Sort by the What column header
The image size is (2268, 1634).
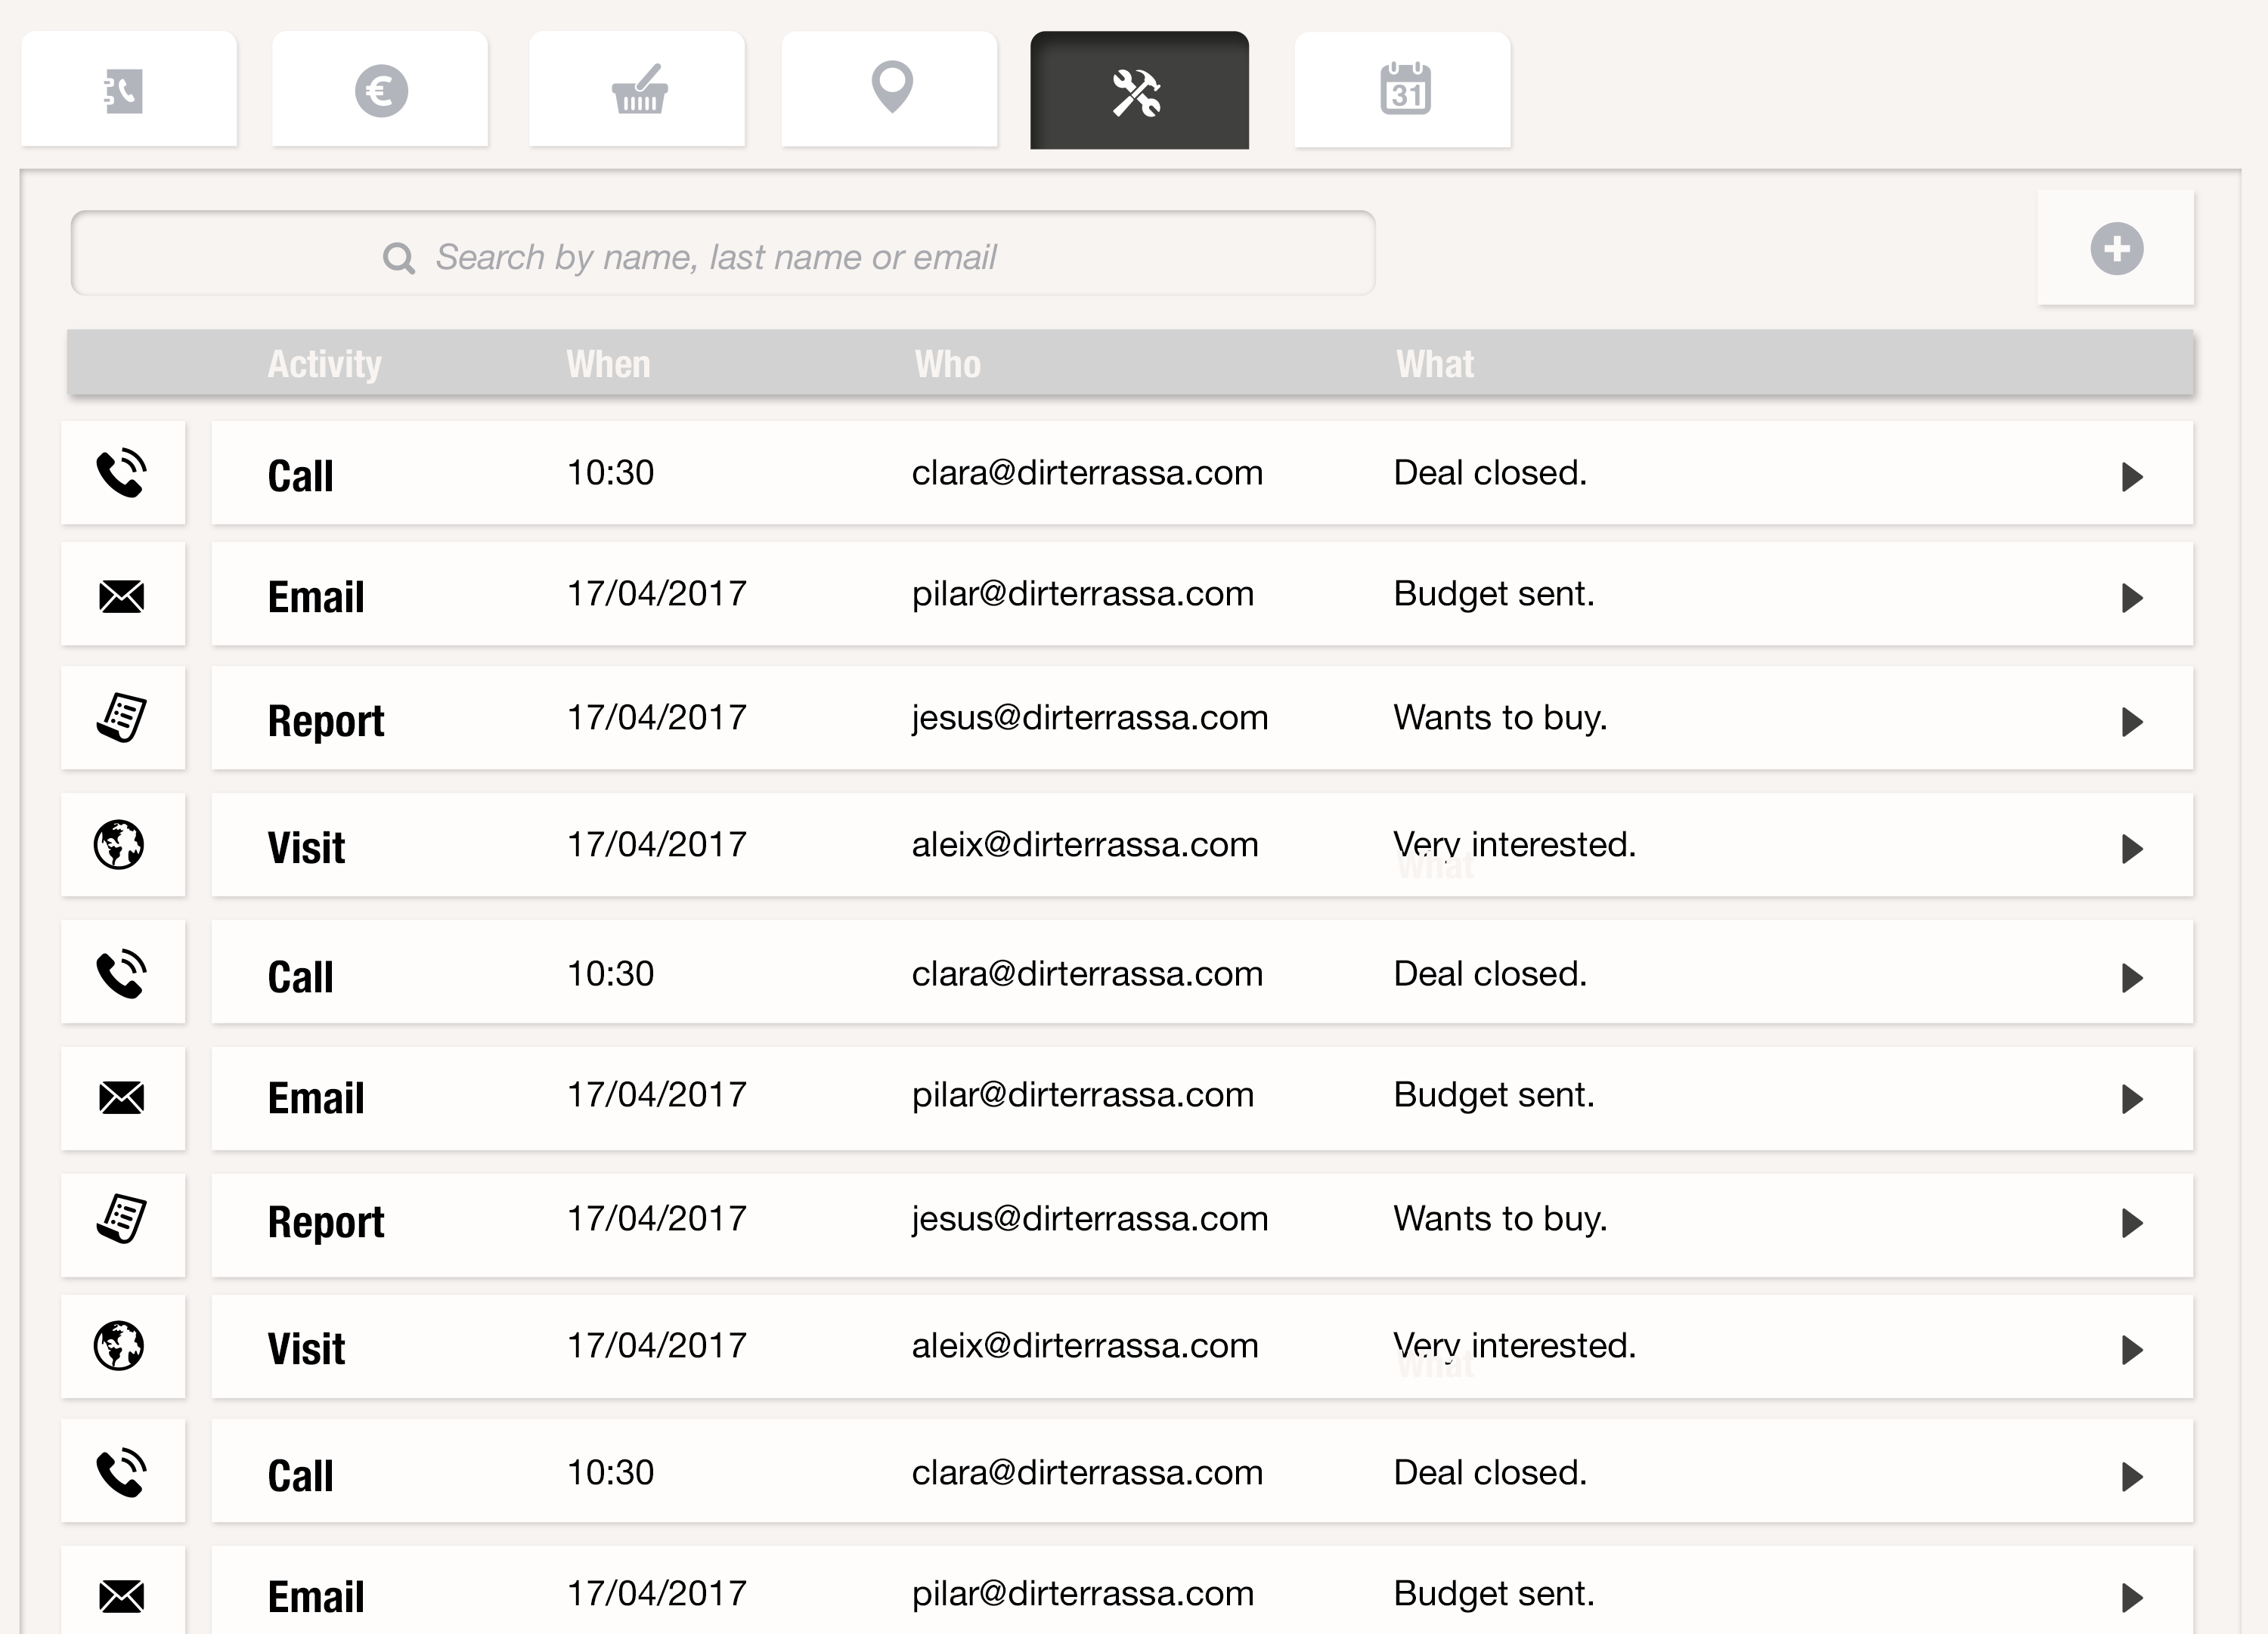(1435, 364)
